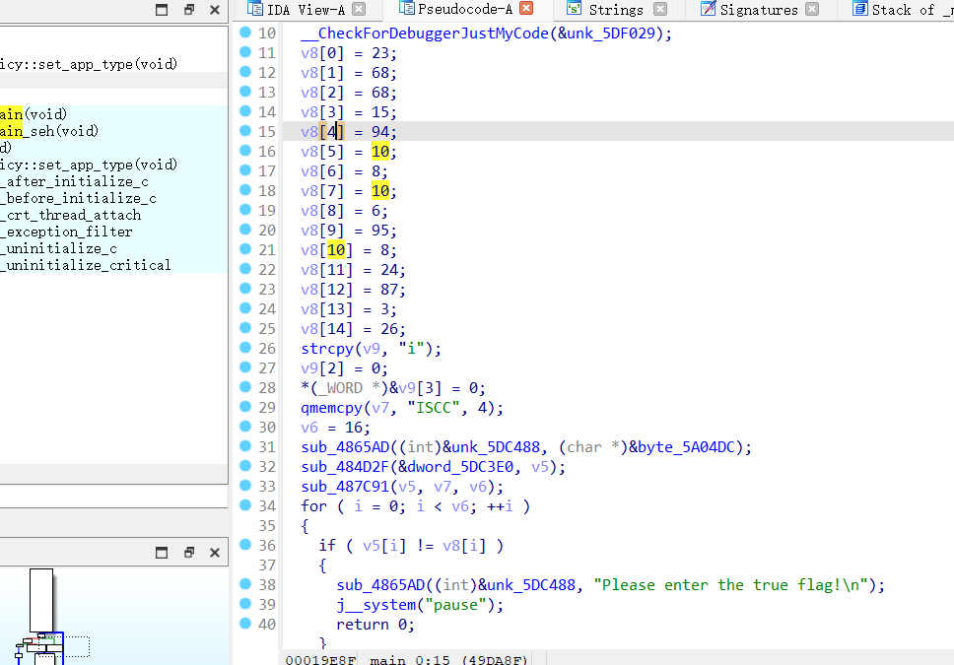Close the Pseudocode-A tab with red X
The height and width of the screenshot is (665, 954).
(527, 8)
